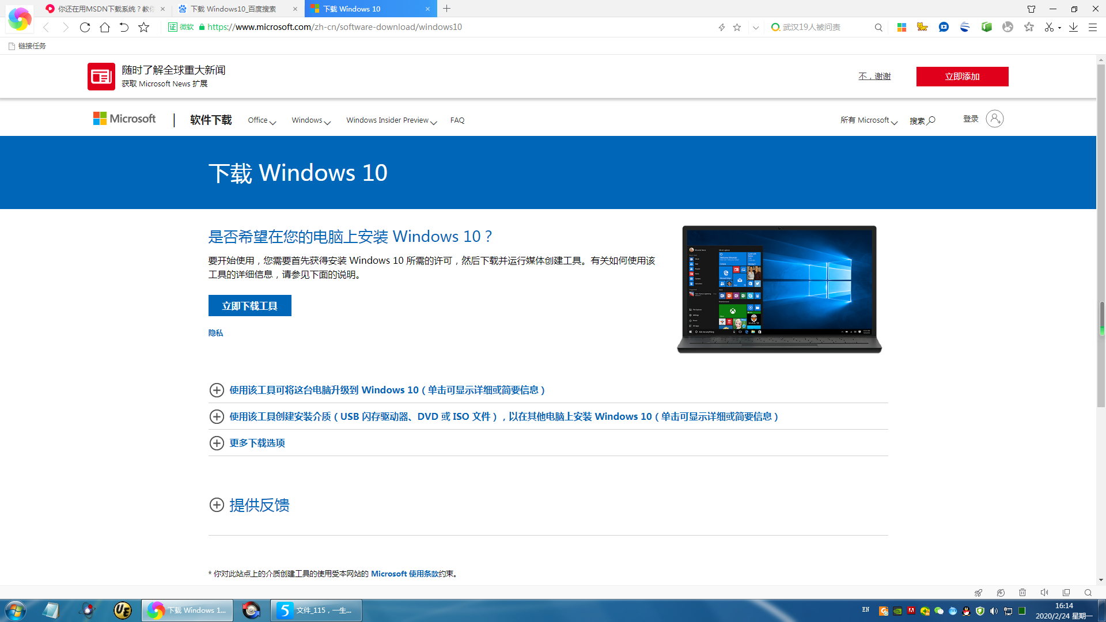Viewport: 1106px width, 622px height.
Task: Click the 隐私 link
Action: click(x=215, y=333)
